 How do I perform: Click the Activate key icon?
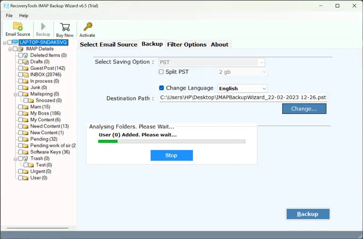point(87,27)
